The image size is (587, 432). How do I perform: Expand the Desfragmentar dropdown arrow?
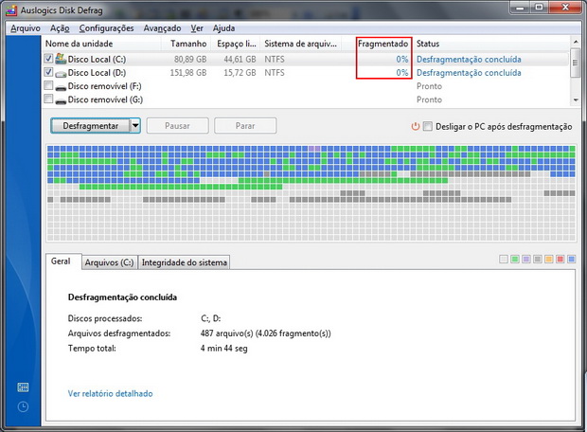point(135,126)
